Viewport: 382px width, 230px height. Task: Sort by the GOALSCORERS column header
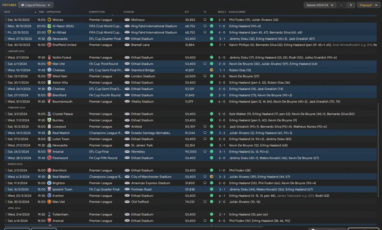click(x=237, y=12)
